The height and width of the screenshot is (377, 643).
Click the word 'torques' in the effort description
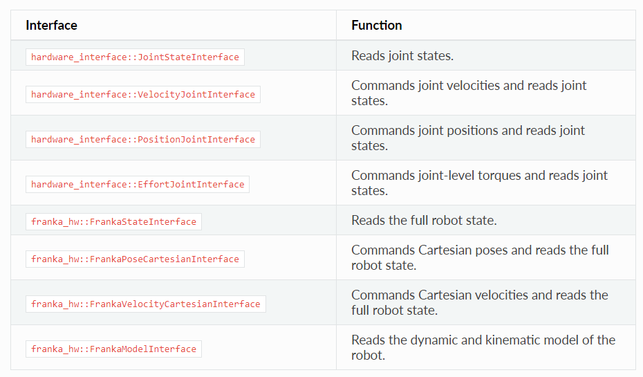coord(501,175)
